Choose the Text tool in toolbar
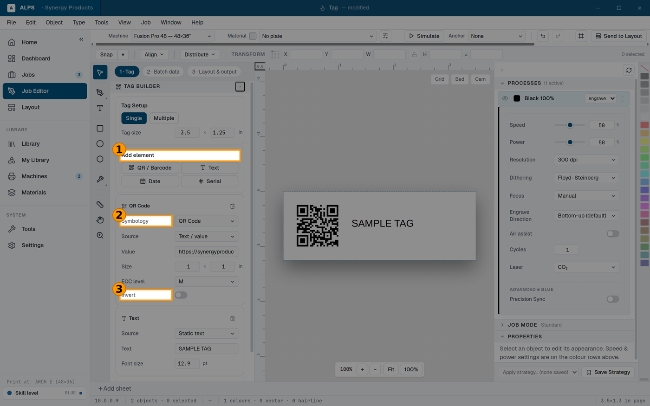650x406 pixels. click(x=100, y=108)
